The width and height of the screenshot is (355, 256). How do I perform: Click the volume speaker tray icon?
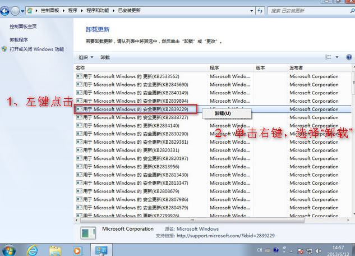(x=318, y=251)
